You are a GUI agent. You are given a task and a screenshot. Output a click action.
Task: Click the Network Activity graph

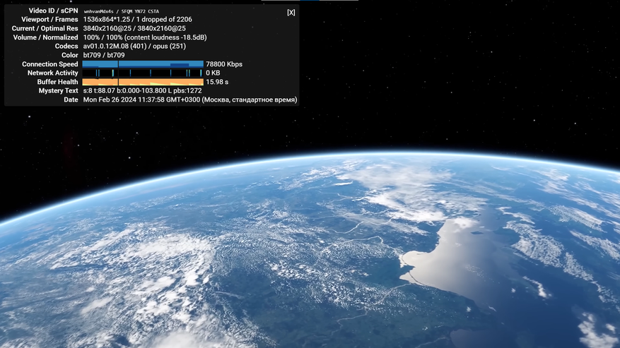click(143, 73)
